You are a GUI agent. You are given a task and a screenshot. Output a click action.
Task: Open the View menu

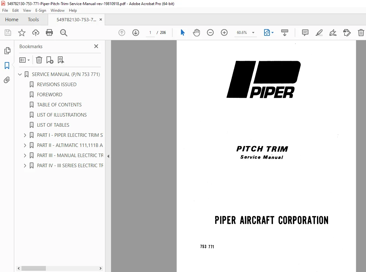tap(27, 10)
